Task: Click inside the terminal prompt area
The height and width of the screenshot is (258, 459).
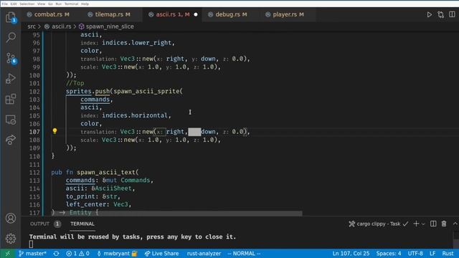Action: pos(31,244)
